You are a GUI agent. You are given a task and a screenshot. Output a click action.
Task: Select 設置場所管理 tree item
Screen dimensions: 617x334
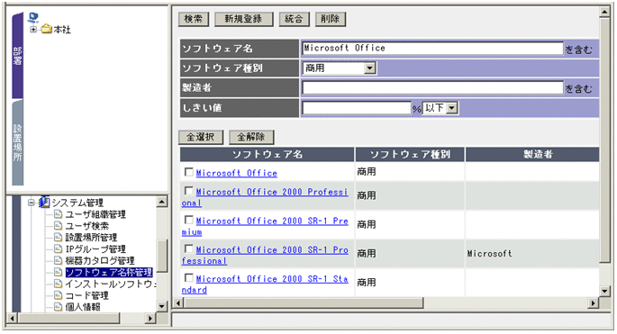pyautogui.click(x=91, y=238)
